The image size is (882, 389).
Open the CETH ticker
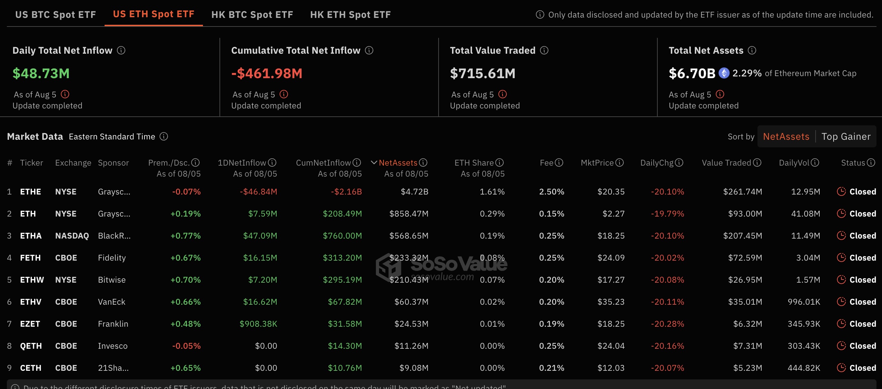click(x=31, y=368)
